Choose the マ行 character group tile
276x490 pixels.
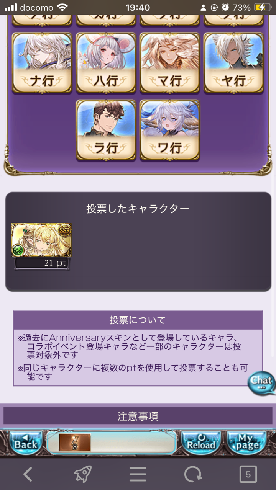(x=169, y=63)
